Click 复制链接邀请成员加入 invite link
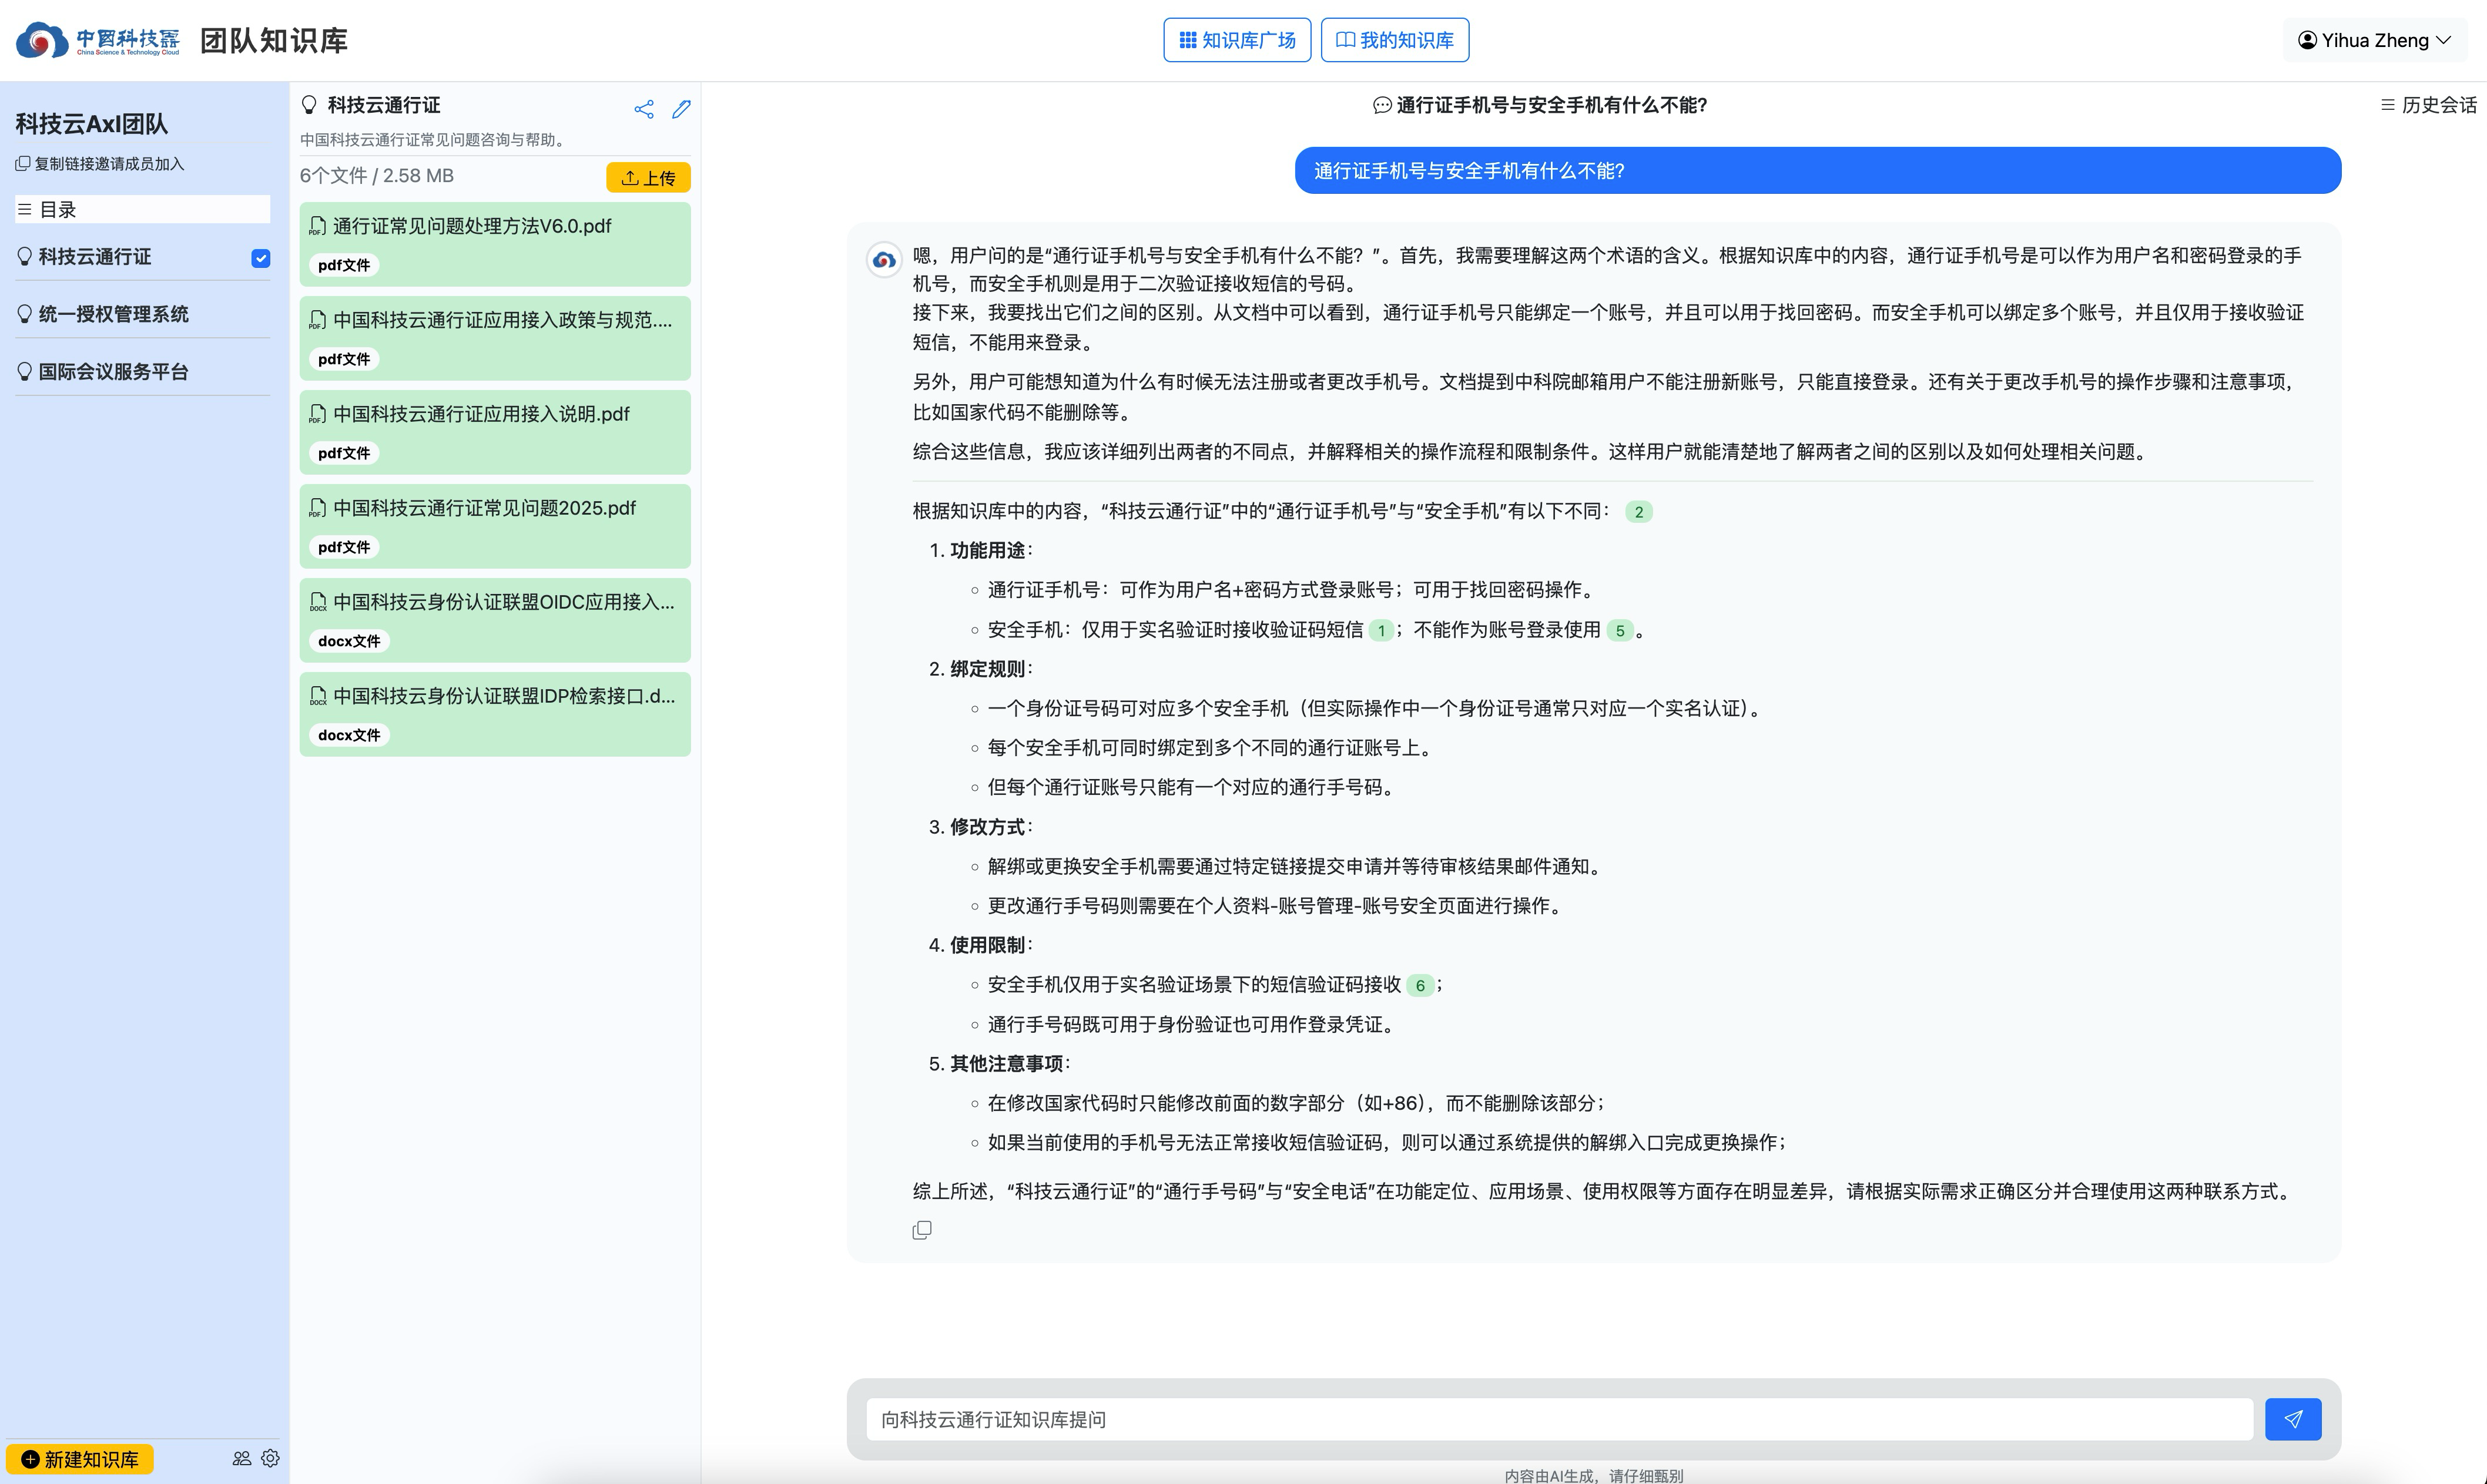Viewport: 2487px width, 1484px height. click(x=100, y=163)
